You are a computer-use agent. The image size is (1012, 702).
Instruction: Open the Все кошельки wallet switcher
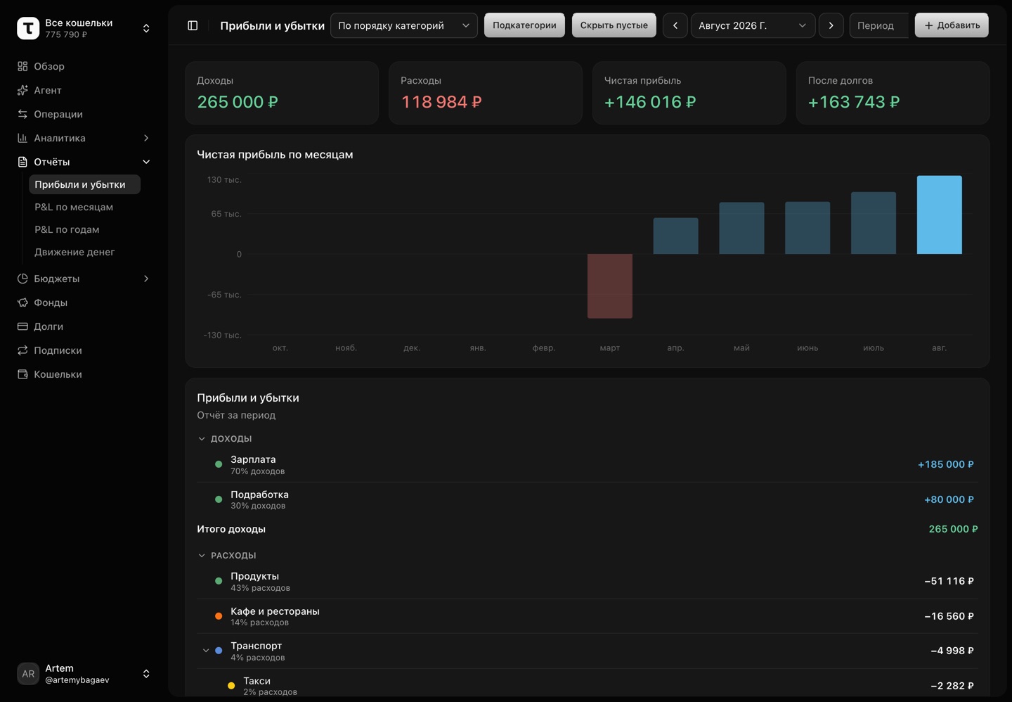point(84,28)
